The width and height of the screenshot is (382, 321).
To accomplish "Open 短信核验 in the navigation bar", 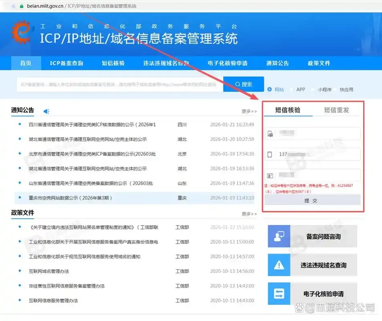I will pyautogui.click(x=113, y=63).
